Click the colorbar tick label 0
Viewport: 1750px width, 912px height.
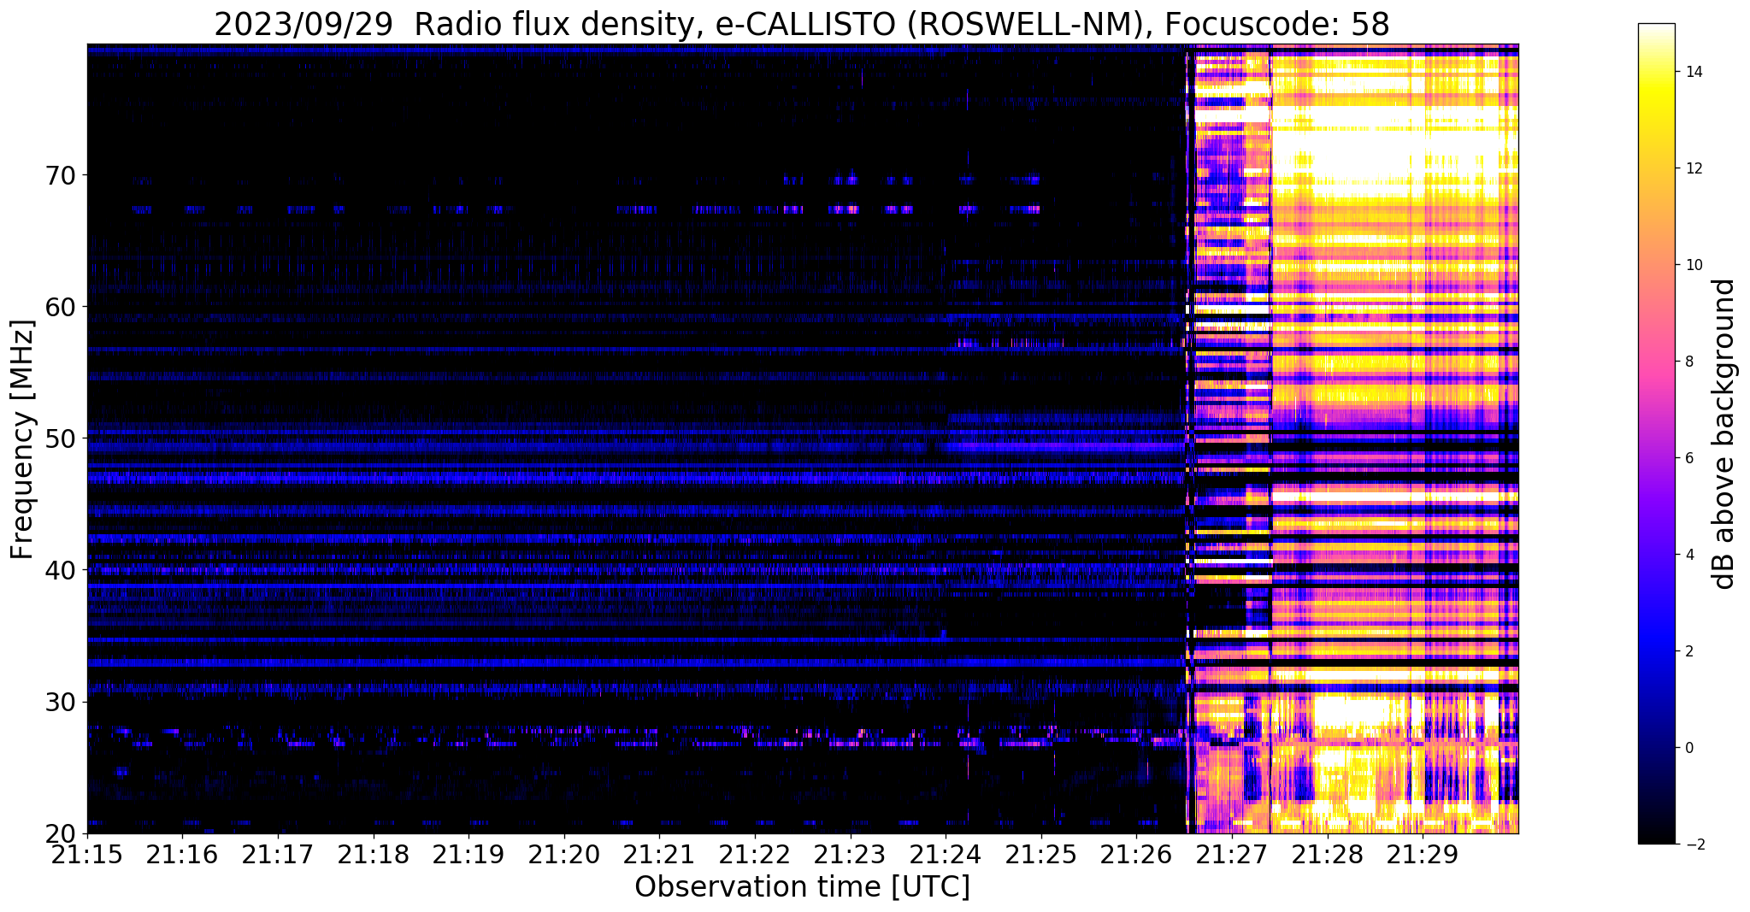1688,748
